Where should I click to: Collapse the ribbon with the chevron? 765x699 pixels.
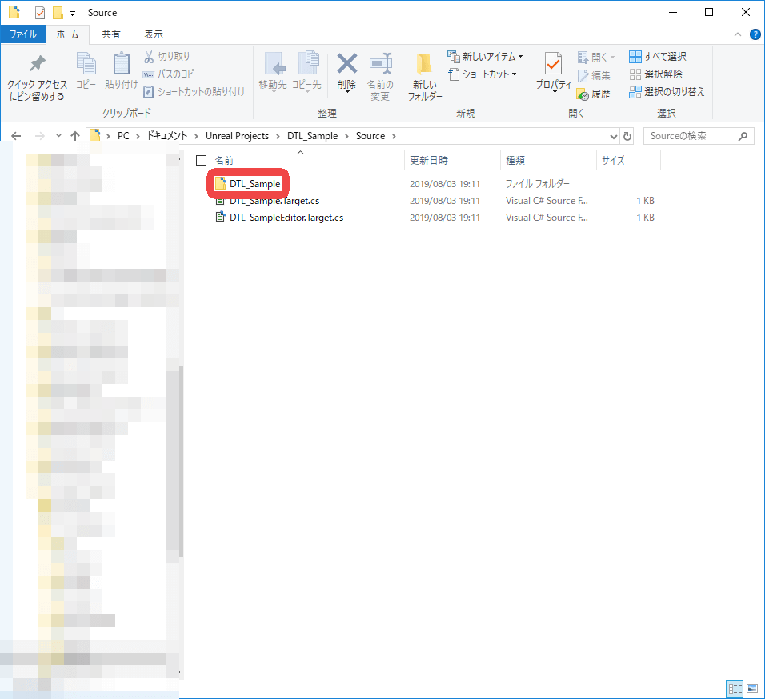click(738, 34)
